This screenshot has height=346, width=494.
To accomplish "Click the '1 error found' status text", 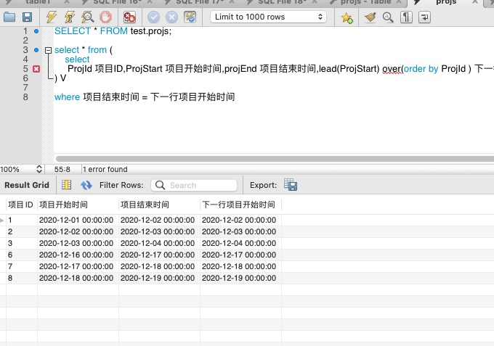I will pyautogui.click(x=105, y=169).
